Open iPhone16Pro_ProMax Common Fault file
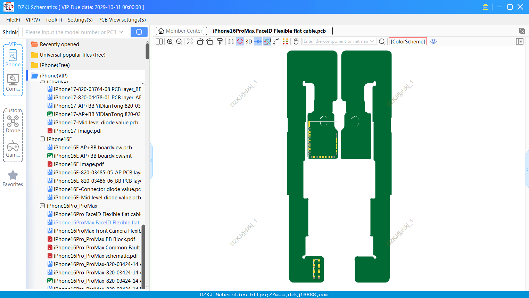This screenshot has width=529, height=298. pos(97,248)
